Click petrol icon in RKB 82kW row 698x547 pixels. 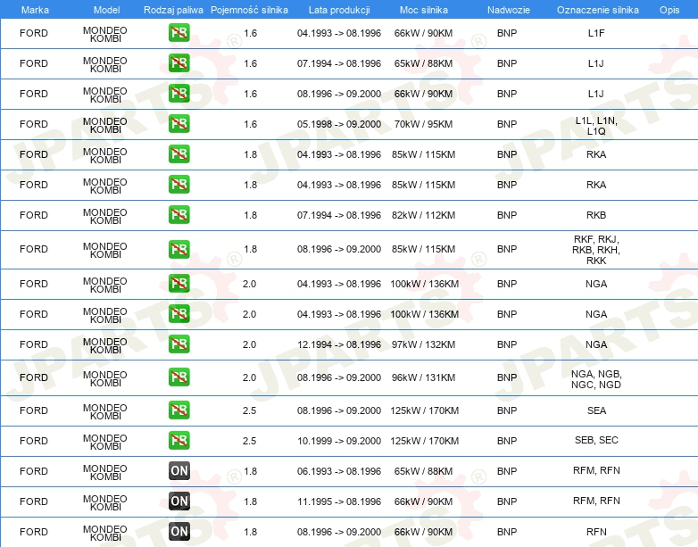tap(179, 214)
